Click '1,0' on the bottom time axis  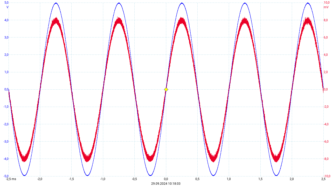pyautogui.click(x=229, y=179)
